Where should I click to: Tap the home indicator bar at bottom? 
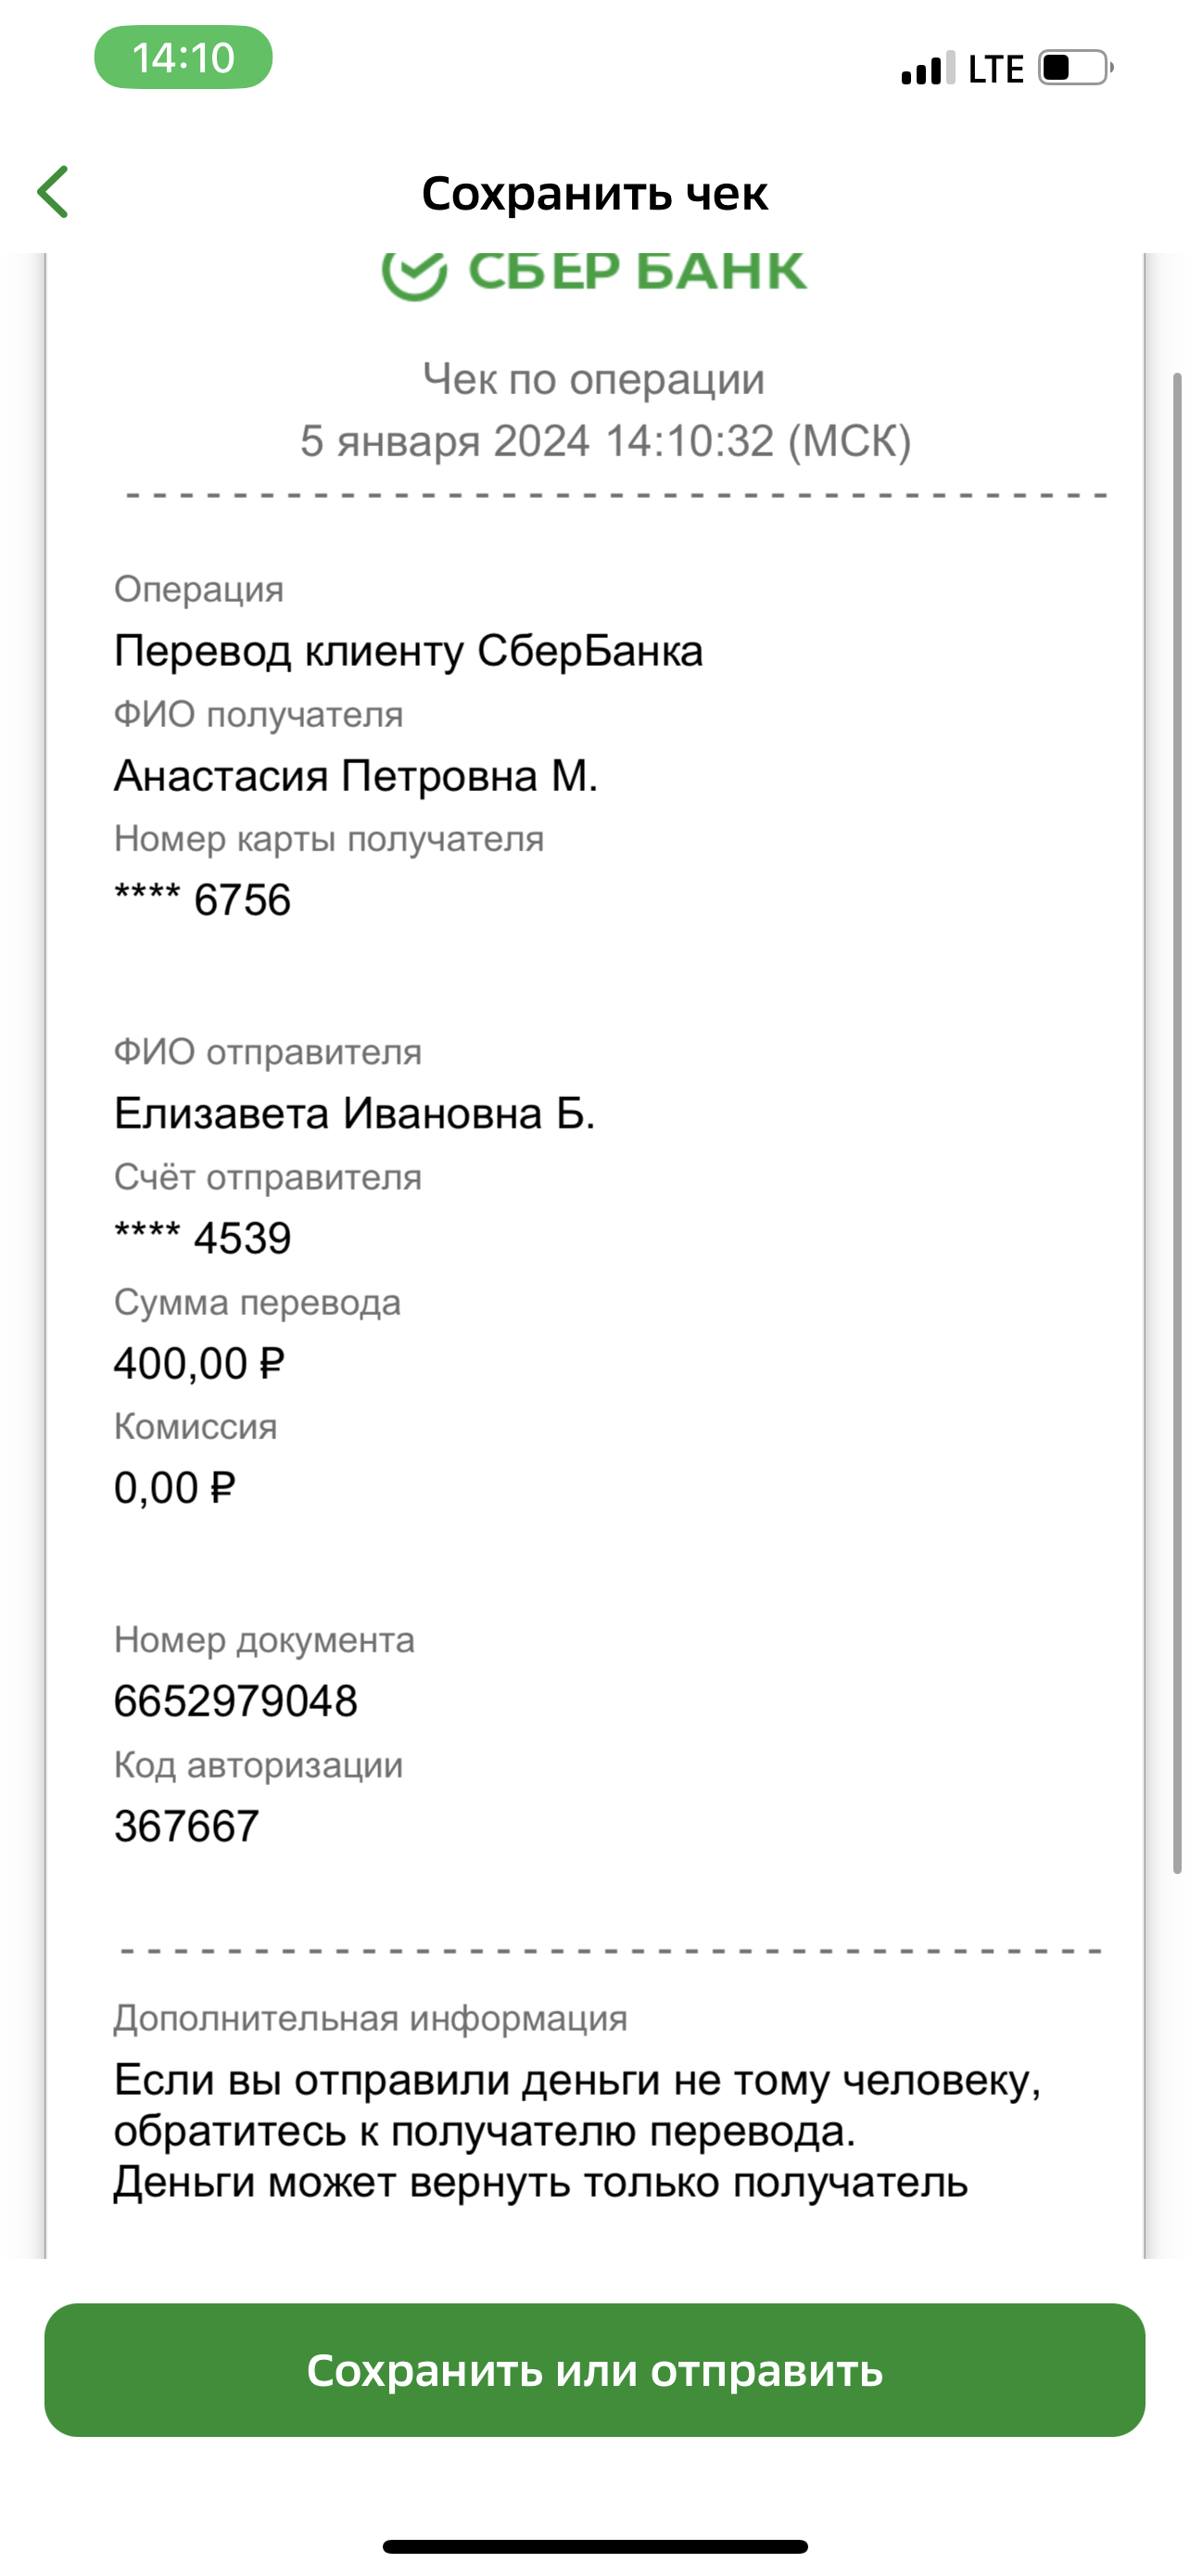(x=594, y=2546)
